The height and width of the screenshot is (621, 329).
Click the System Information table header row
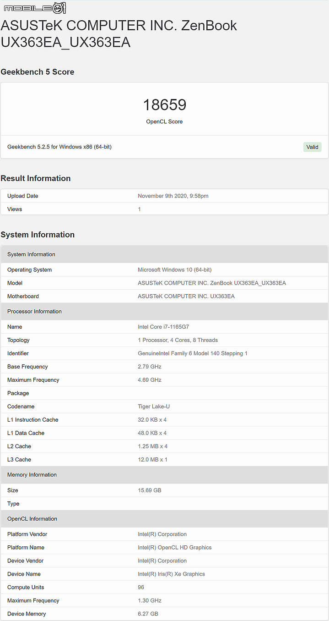click(x=164, y=254)
